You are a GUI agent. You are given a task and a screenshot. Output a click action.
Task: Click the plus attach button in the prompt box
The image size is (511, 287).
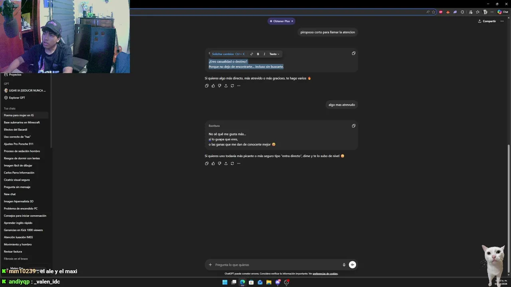[210, 265]
